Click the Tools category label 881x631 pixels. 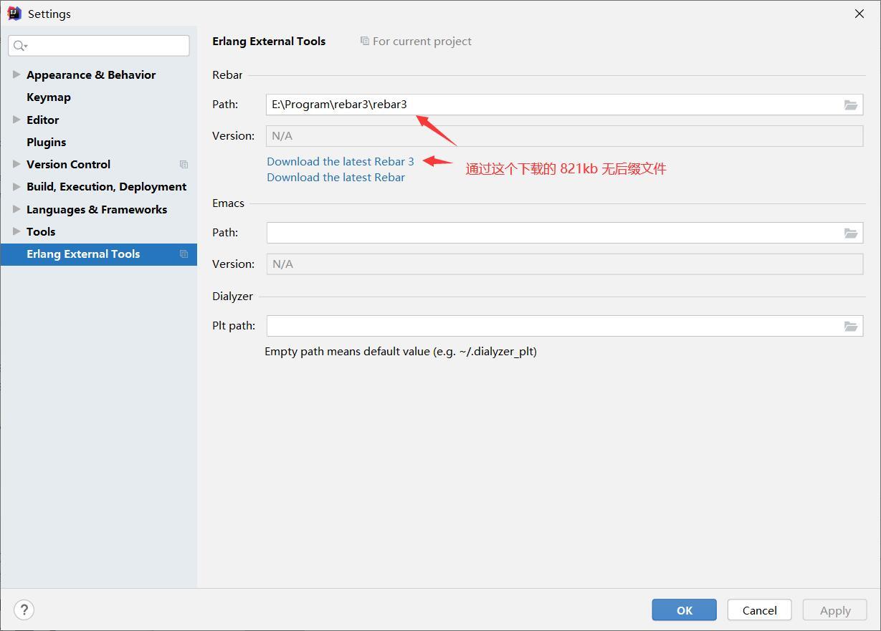point(41,231)
